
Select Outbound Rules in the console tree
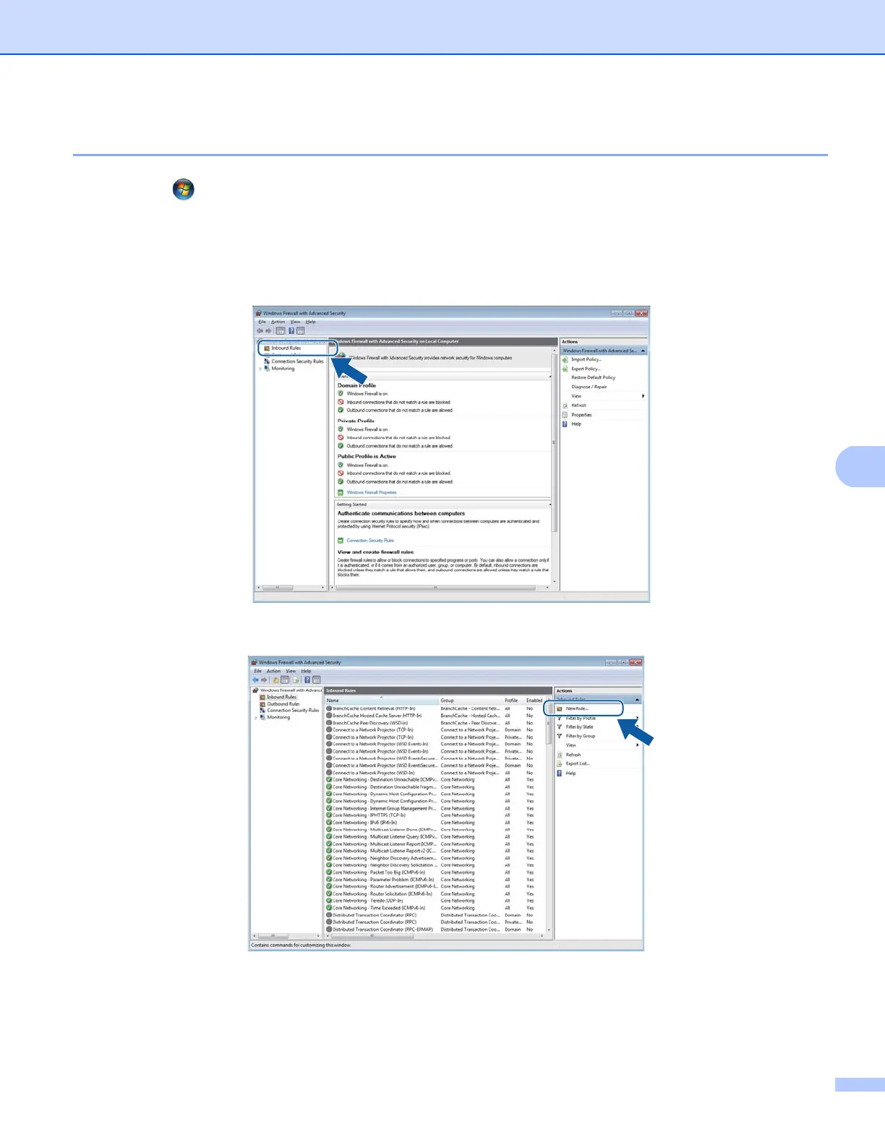(283, 704)
